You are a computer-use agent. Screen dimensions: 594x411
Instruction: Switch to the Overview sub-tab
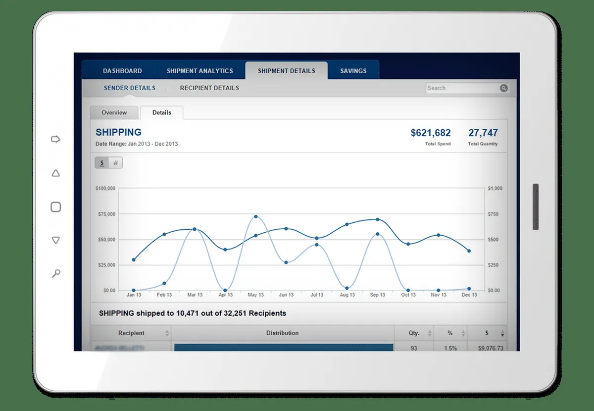114,112
